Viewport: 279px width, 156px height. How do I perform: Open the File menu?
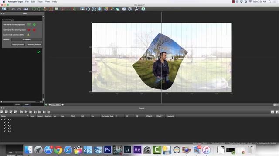tap(27, 2)
